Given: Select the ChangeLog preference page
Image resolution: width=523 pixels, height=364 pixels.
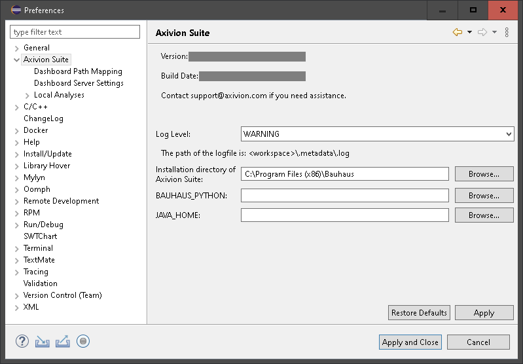Looking at the screenshot, I should tap(43, 118).
